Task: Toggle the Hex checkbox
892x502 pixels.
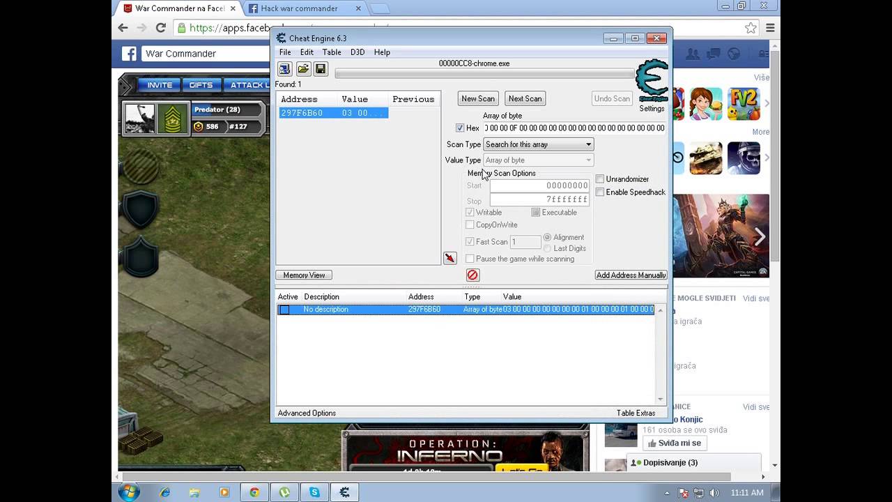Action: (x=461, y=128)
